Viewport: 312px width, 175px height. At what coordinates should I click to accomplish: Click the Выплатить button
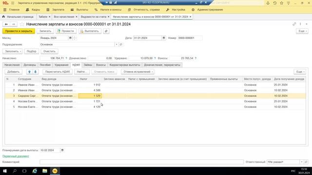pos(90,31)
